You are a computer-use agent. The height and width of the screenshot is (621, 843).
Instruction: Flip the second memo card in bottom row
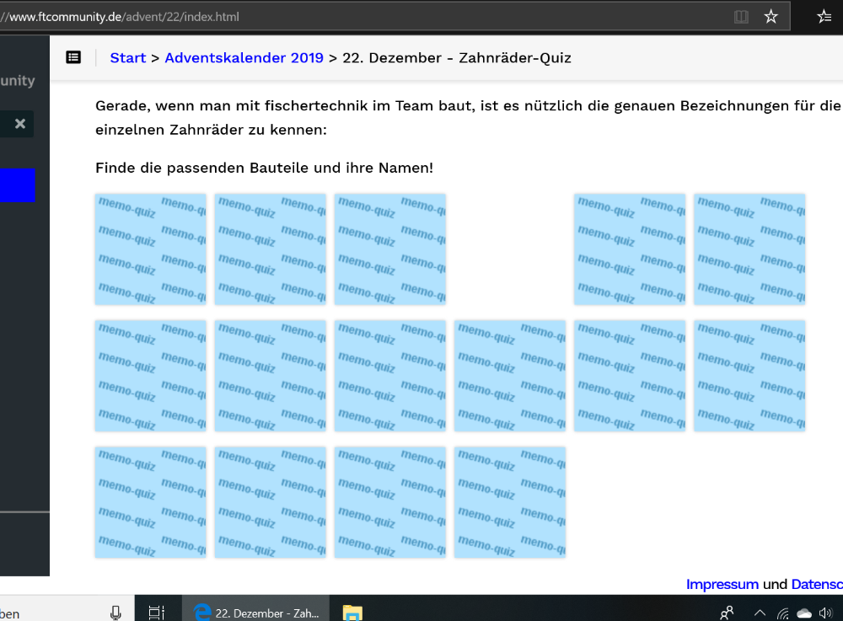271,502
